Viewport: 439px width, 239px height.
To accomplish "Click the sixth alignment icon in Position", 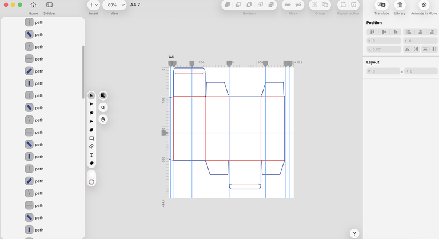I will coord(432,32).
